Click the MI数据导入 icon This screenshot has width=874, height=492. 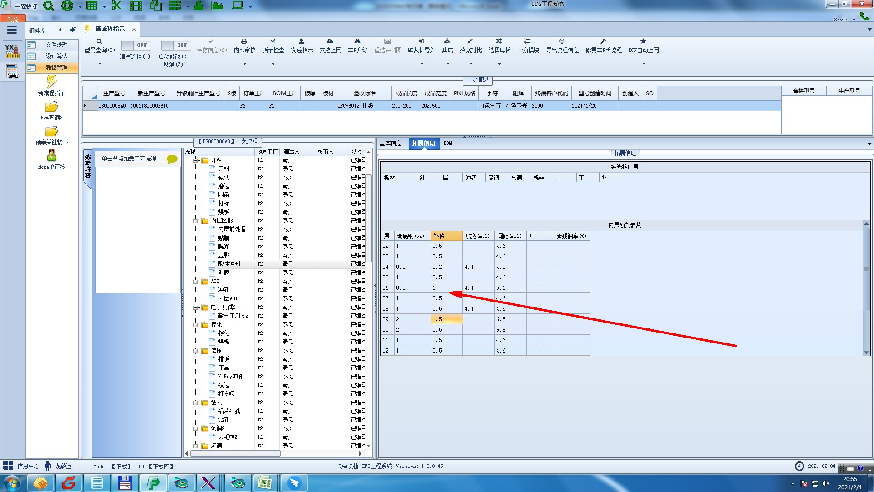(x=421, y=41)
